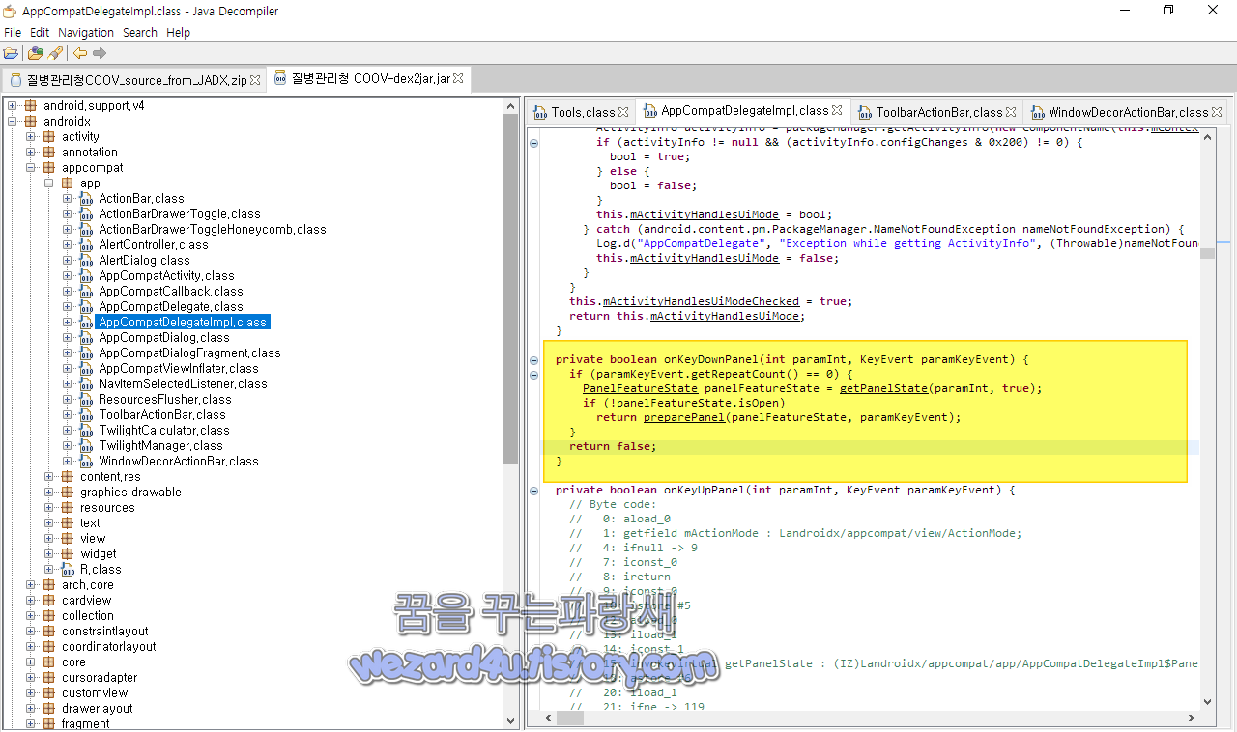Open the Edit menu

[x=40, y=32]
